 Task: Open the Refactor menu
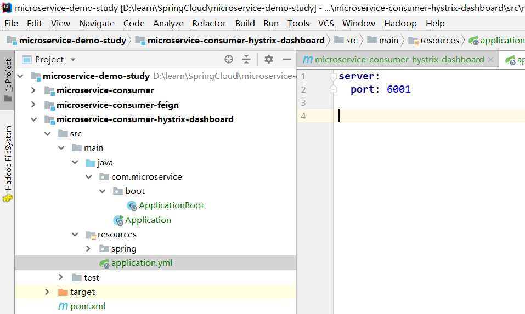pyautogui.click(x=209, y=24)
